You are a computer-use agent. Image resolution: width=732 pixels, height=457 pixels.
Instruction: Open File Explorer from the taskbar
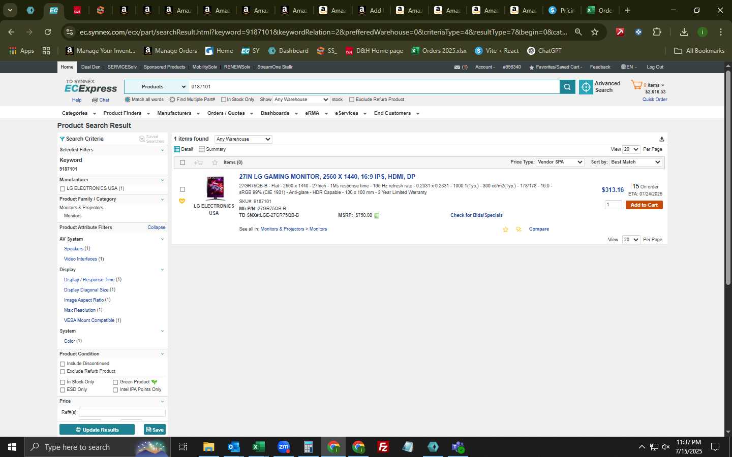[x=209, y=447]
